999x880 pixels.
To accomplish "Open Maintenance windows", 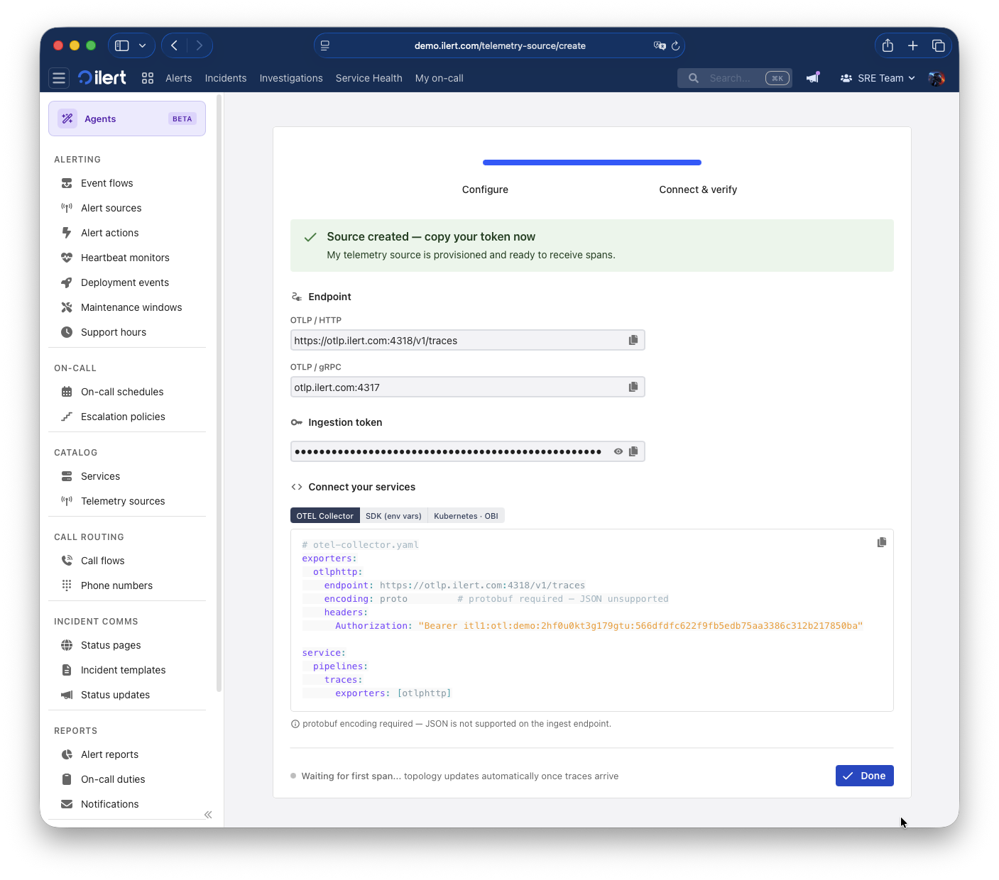I will [x=127, y=307].
